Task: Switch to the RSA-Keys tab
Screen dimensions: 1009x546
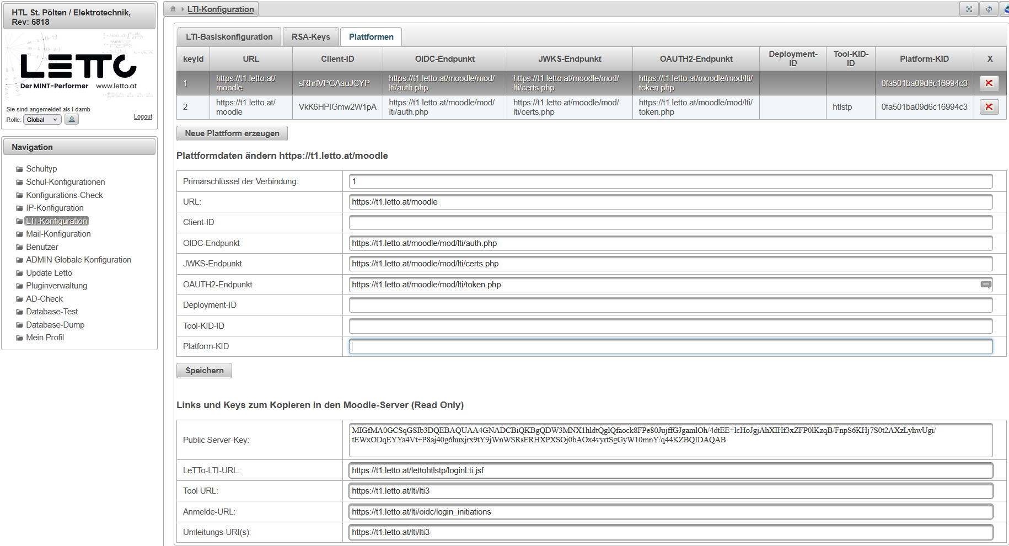Action: click(310, 37)
